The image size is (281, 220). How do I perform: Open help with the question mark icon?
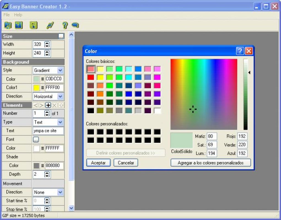click(x=65, y=25)
